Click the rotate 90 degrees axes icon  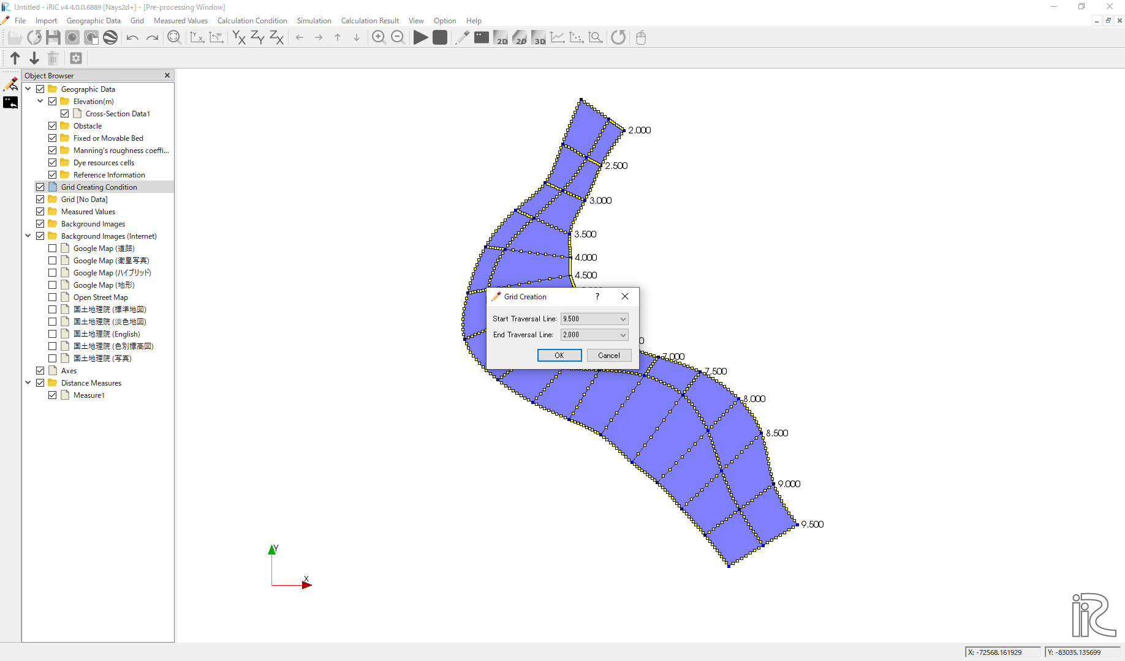(x=216, y=38)
